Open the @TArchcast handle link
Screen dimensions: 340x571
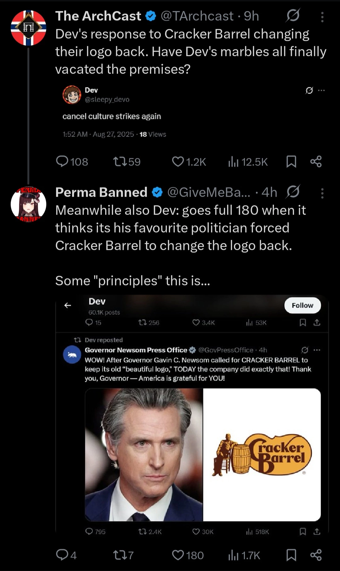click(197, 16)
